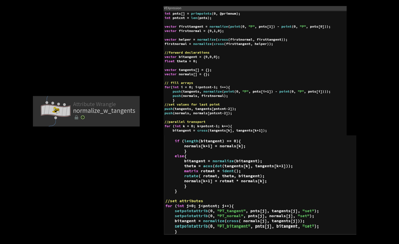Click the "int pntcnt = len(pnts);" line

188,18
